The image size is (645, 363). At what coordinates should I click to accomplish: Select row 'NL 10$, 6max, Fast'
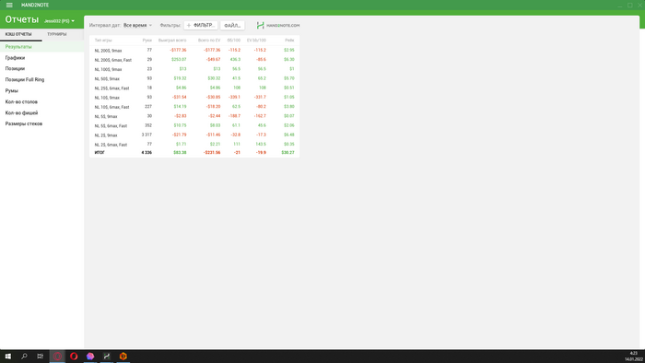(x=194, y=107)
